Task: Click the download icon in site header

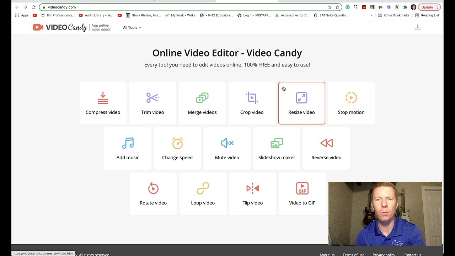Action: pyautogui.click(x=418, y=27)
